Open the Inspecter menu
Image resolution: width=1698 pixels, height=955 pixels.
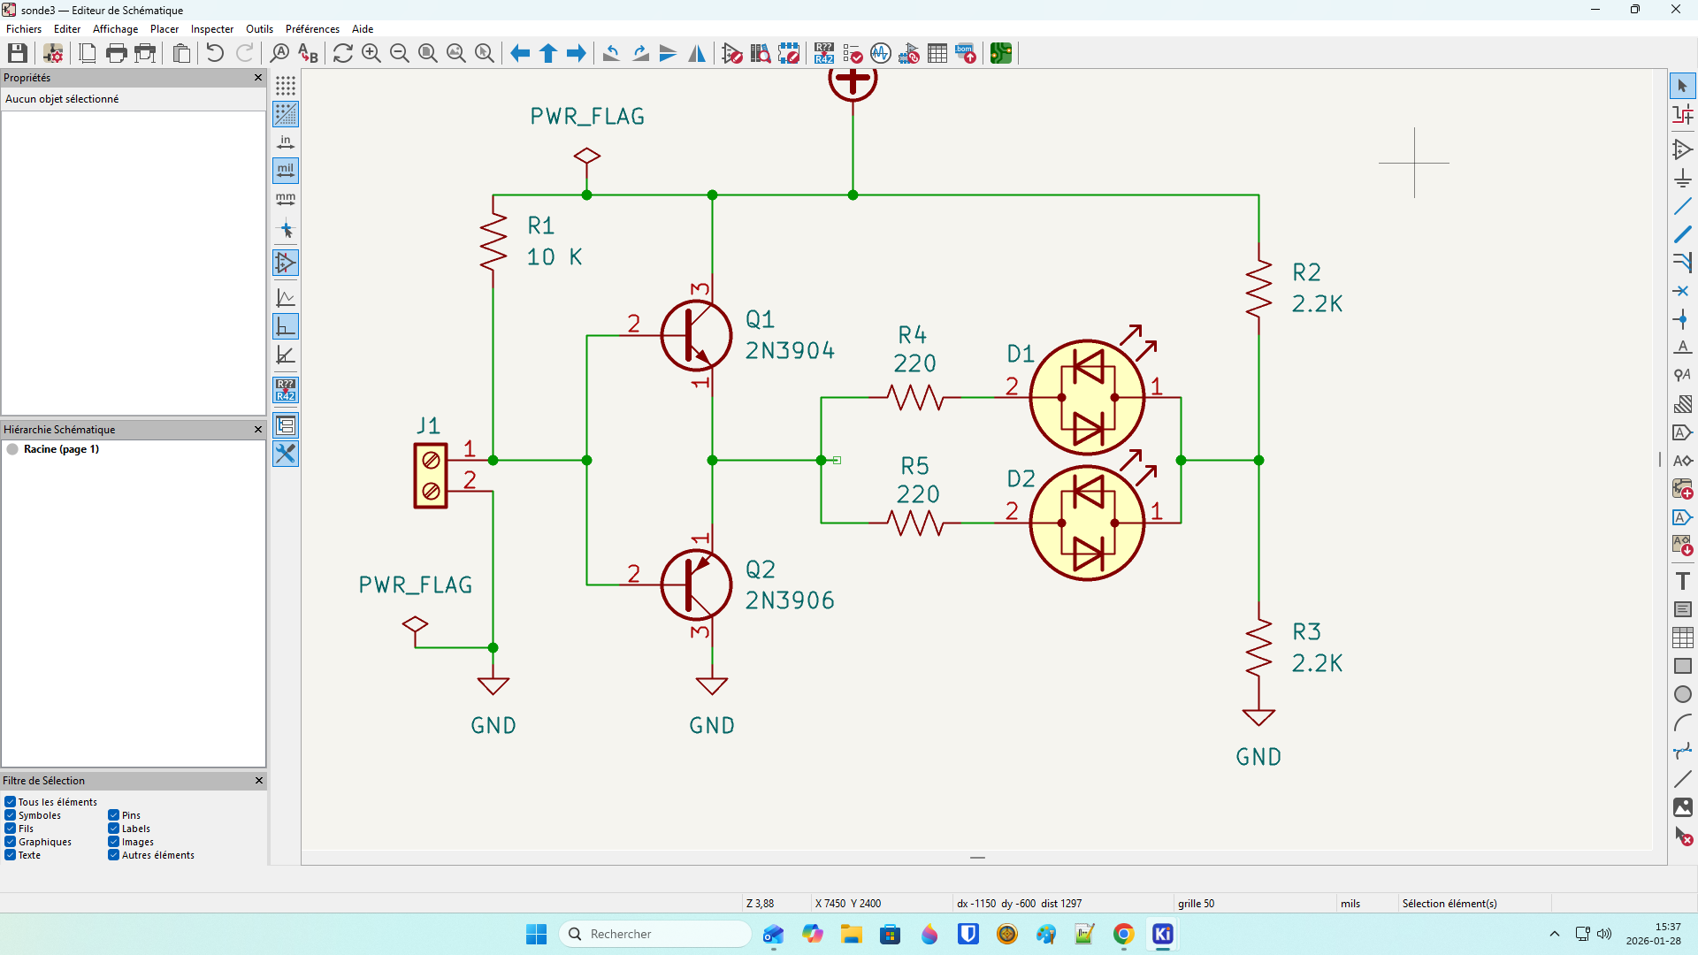point(212,29)
